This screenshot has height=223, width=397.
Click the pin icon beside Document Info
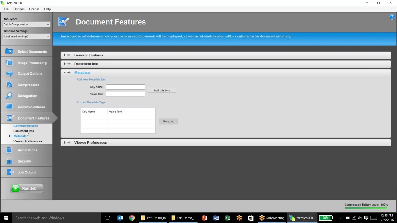coord(69,64)
